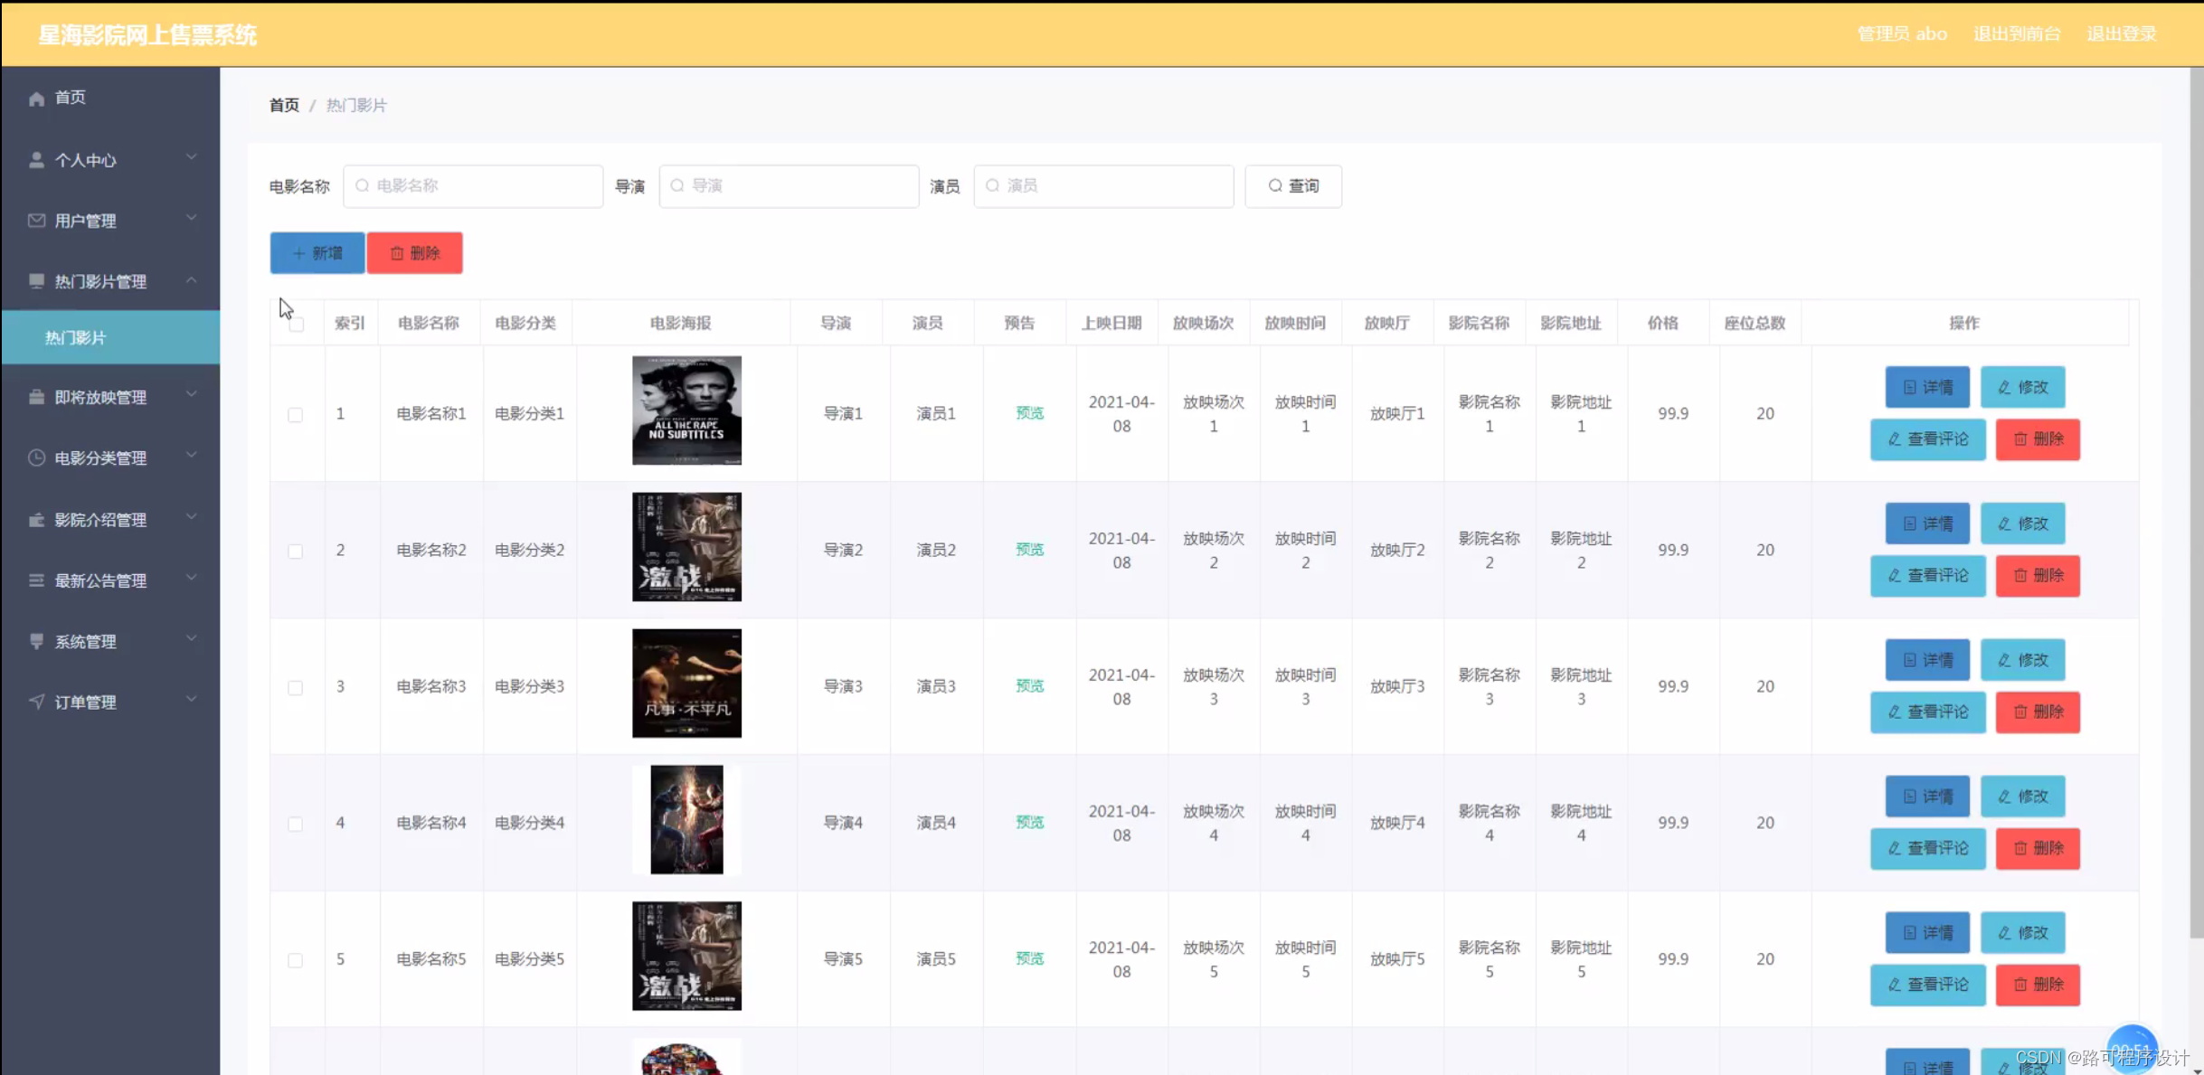The image size is (2204, 1075).
Task: Click 退出登录 link in header
Action: pos(2121,33)
